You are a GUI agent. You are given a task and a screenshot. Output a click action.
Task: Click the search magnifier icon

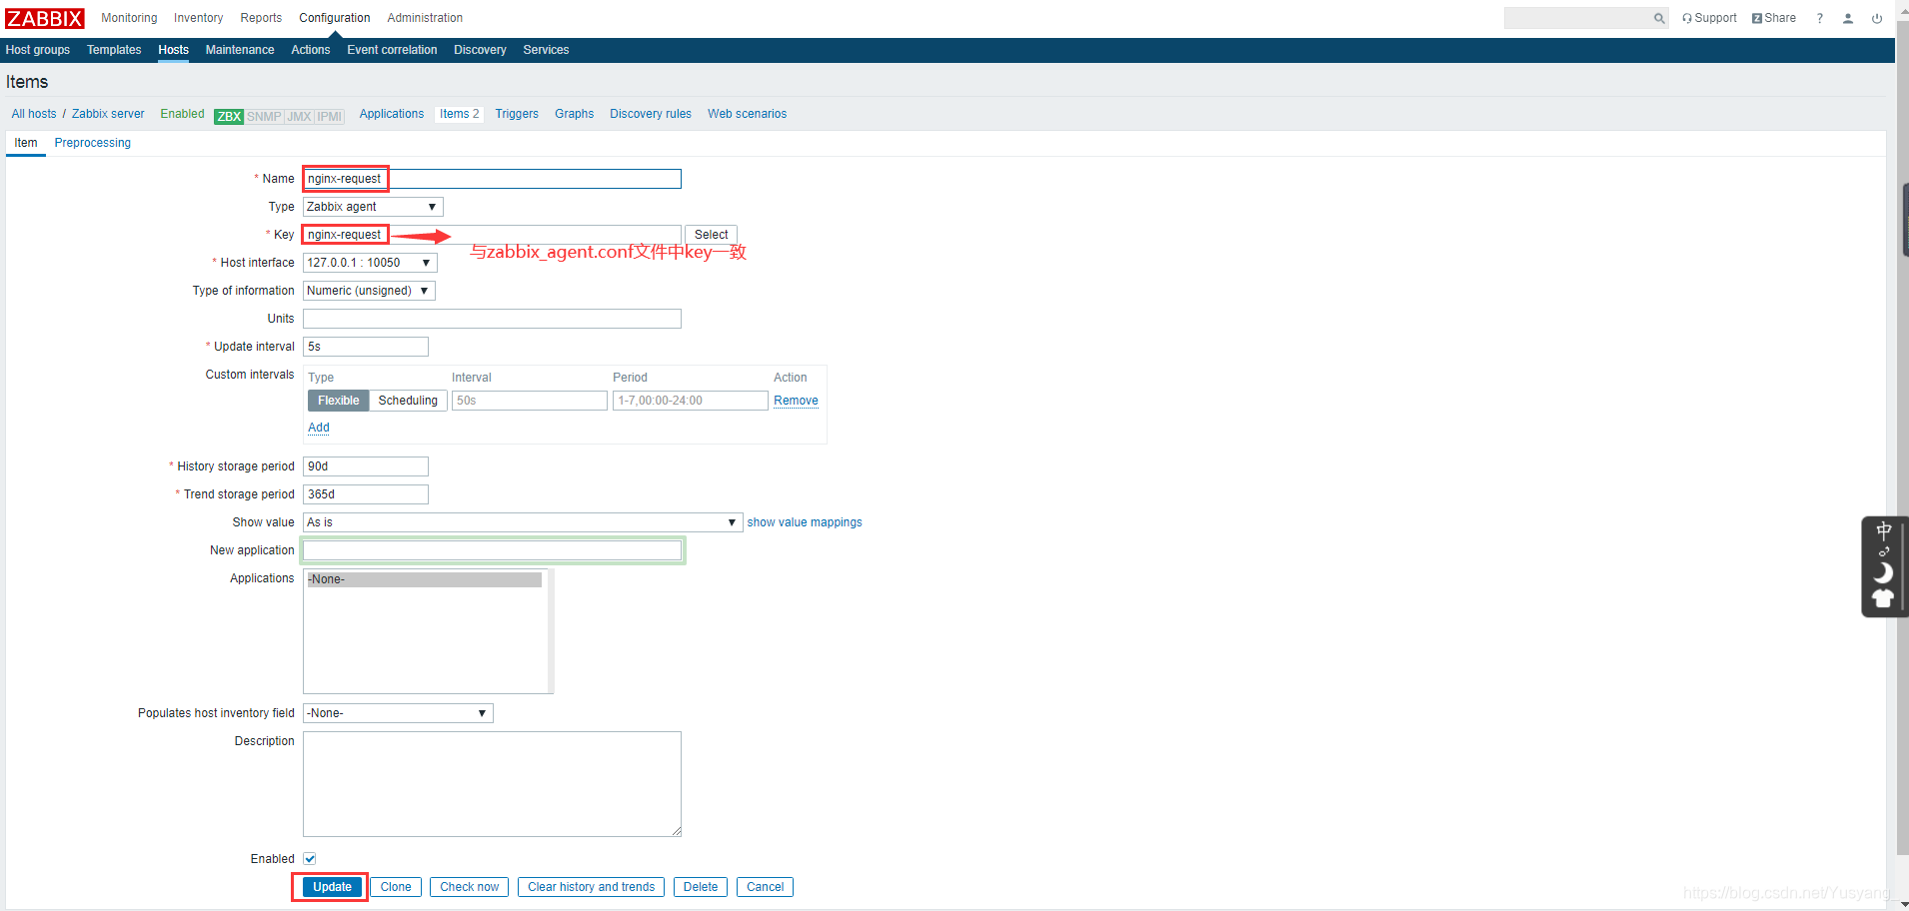[x=1659, y=18]
